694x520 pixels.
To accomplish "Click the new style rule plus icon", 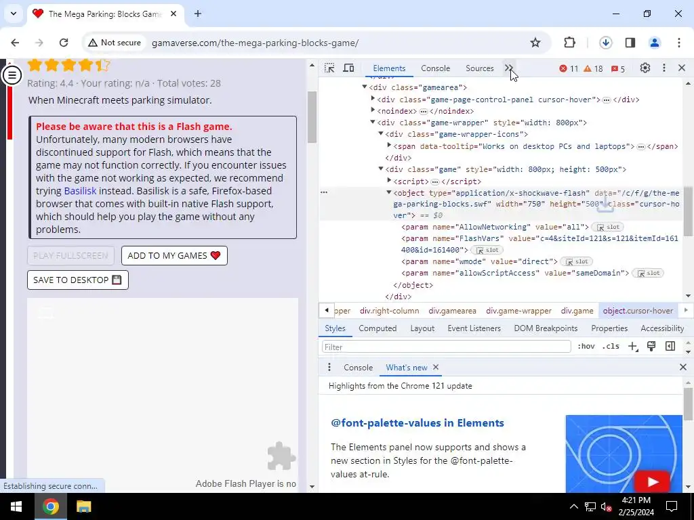I will (633, 346).
